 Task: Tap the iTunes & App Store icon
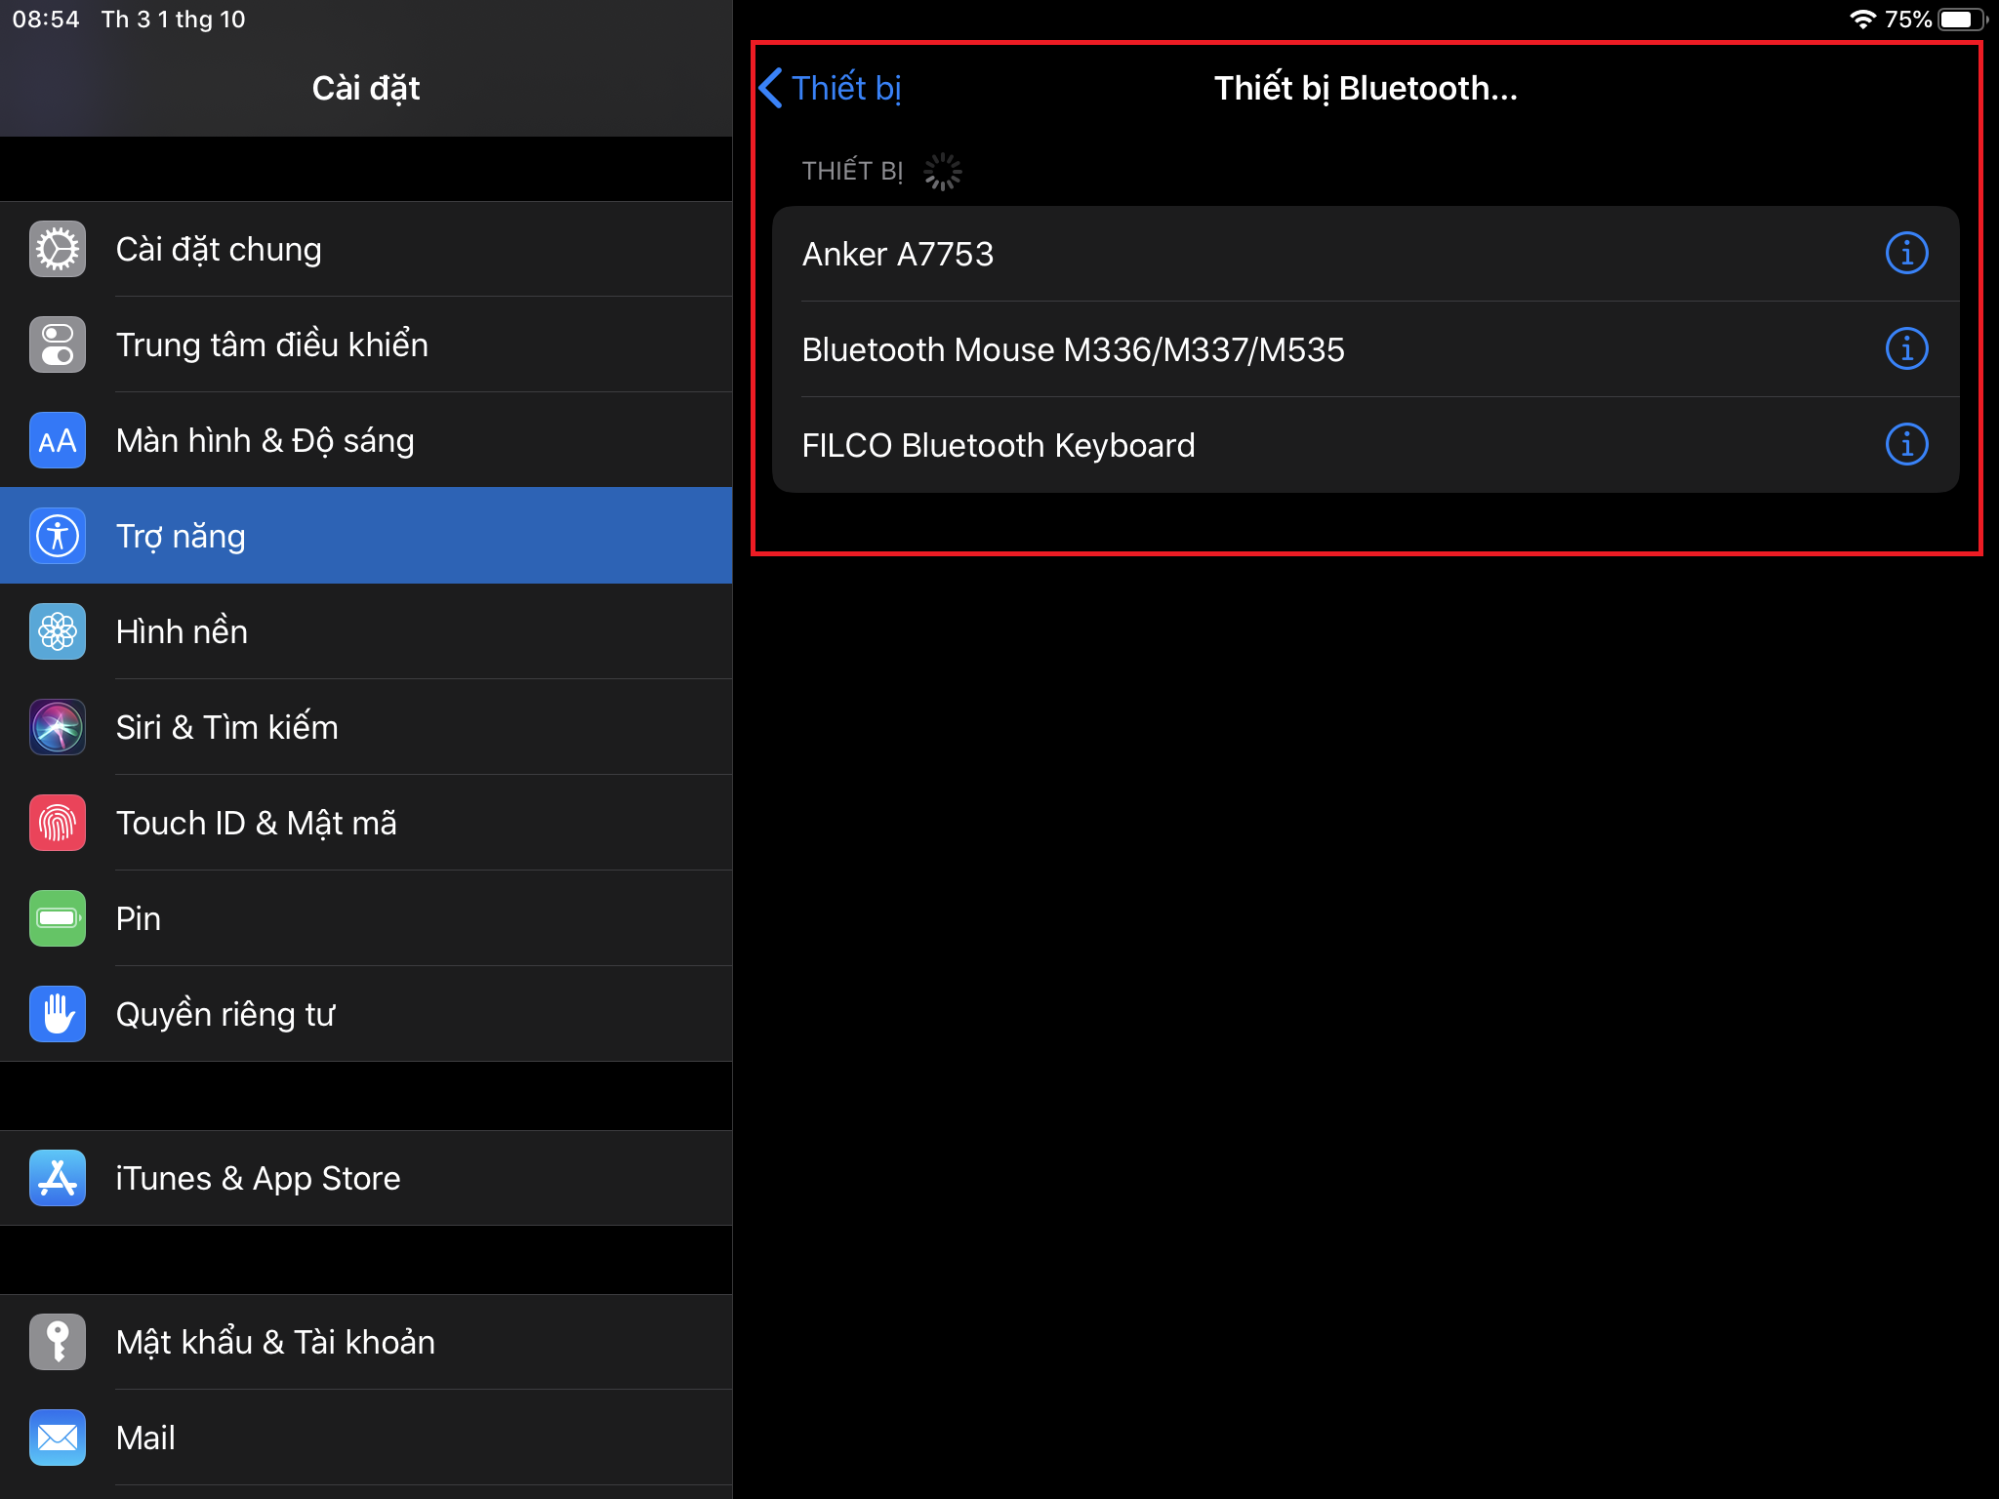pos(58,1178)
